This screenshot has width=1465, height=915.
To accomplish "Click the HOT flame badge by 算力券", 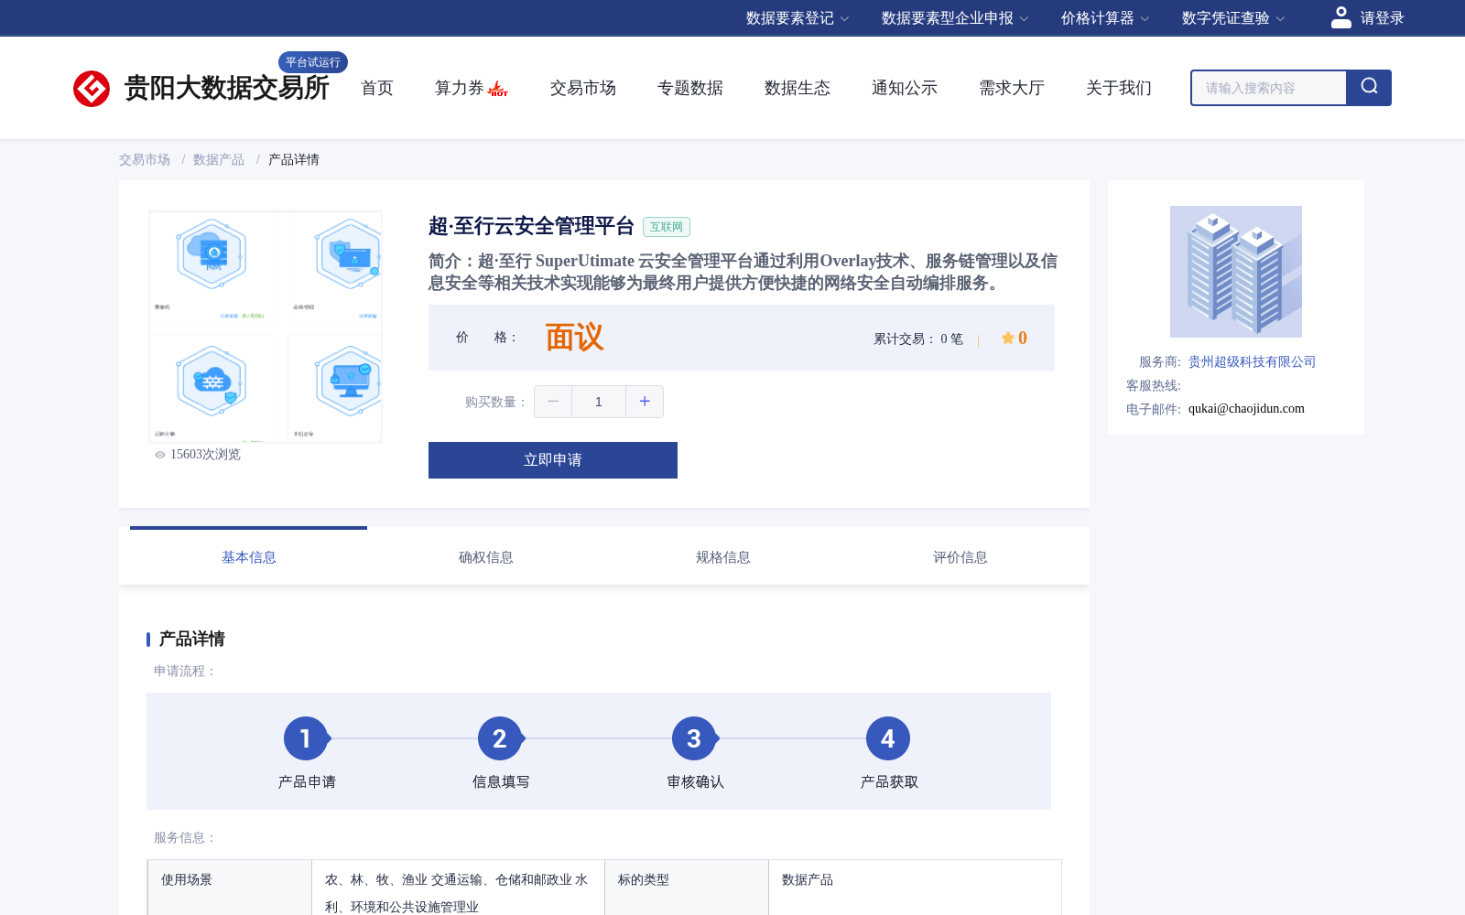I will 498,89.
